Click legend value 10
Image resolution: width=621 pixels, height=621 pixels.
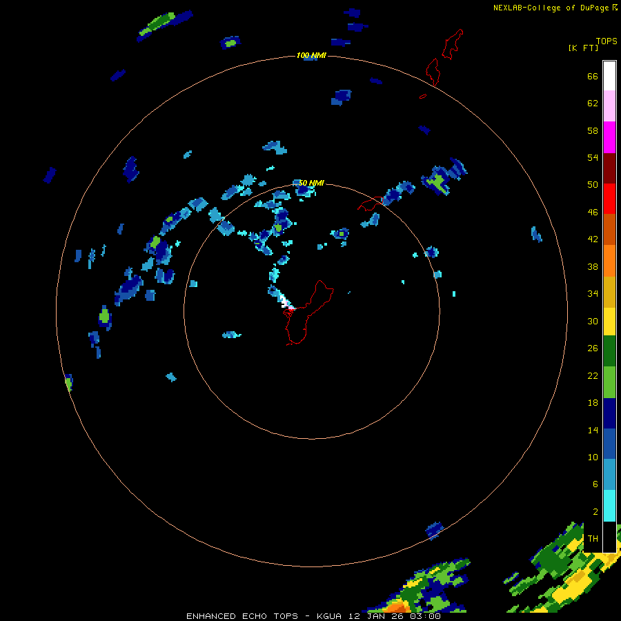(593, 457)
